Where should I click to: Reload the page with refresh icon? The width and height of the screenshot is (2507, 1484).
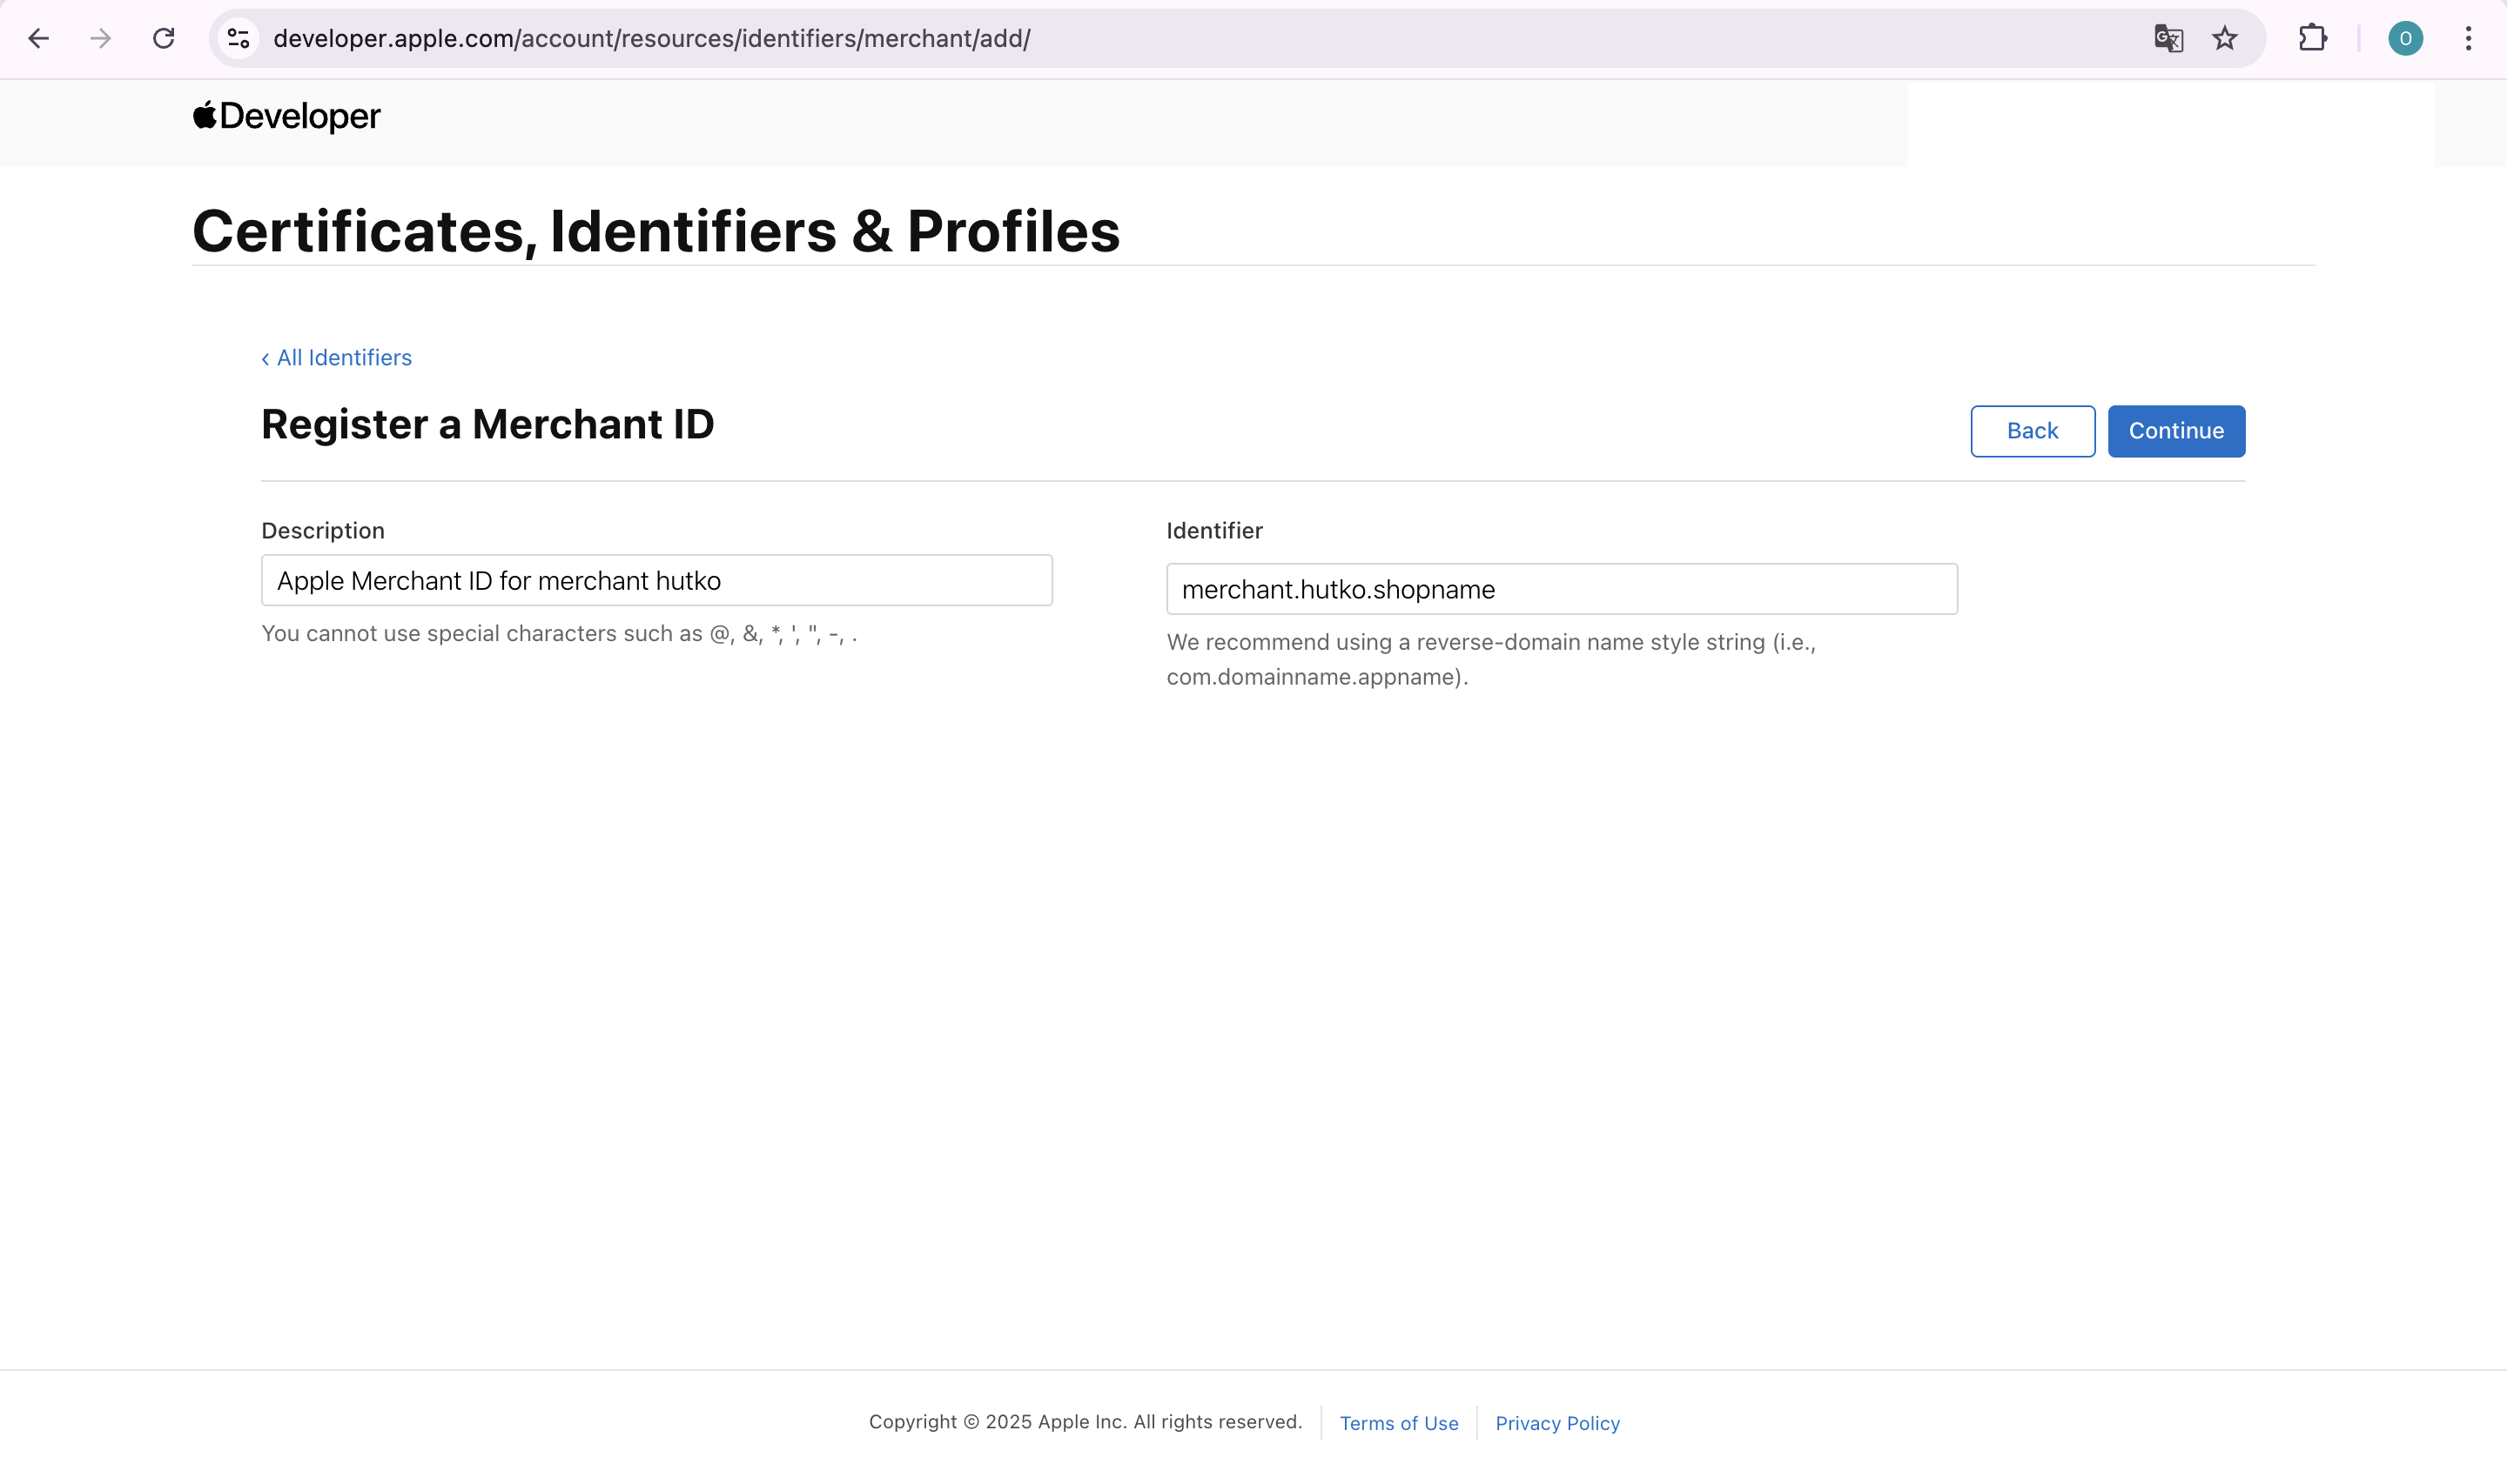point(163,39)
